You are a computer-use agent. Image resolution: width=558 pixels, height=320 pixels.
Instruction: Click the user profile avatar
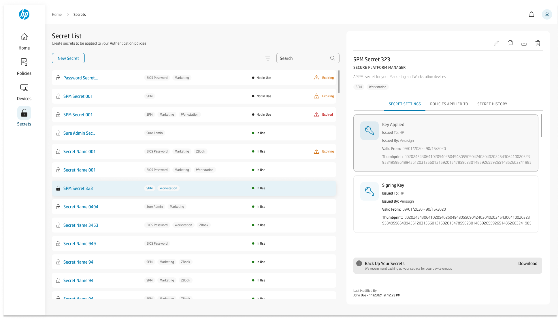547,14
